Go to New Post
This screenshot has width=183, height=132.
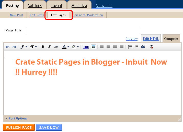click(x=16, y=15)
